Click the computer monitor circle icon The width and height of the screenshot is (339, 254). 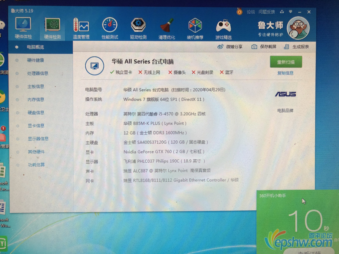point(95,66)
